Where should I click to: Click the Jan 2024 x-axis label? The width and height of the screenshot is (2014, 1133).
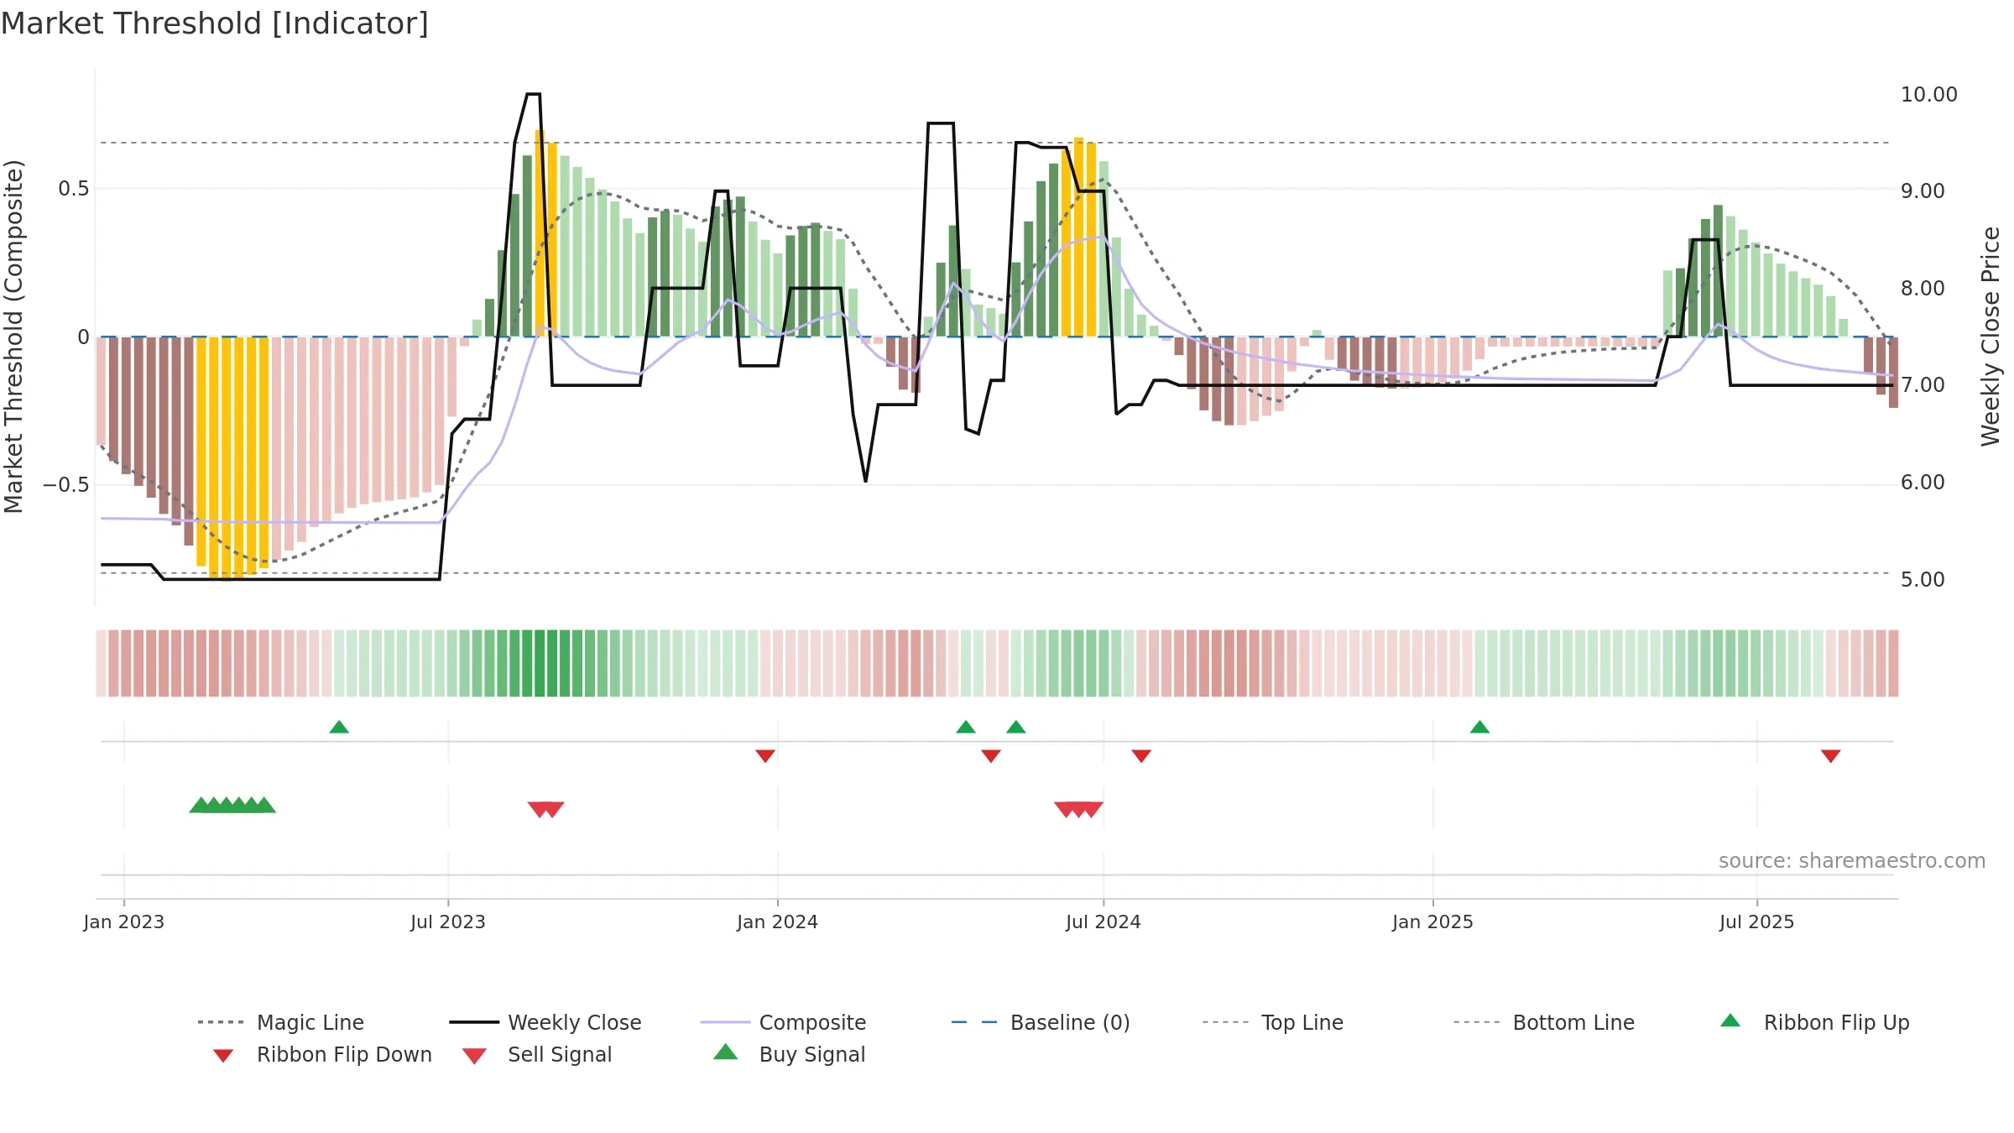[x=778, y=922]
